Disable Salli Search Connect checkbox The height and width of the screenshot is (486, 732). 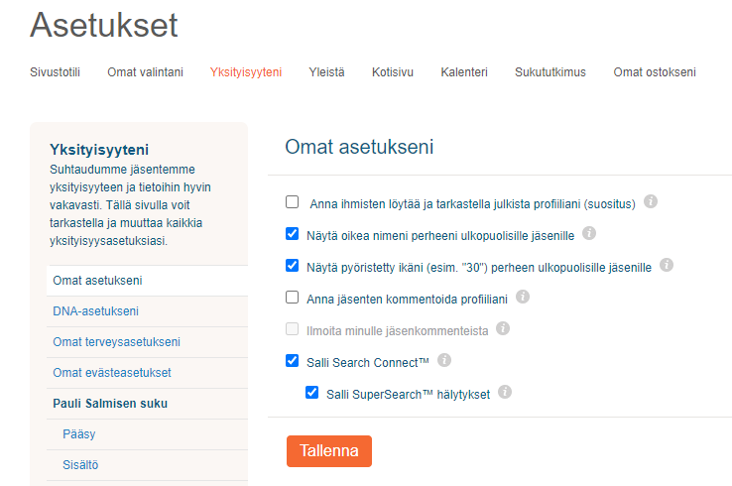(293, 360)
